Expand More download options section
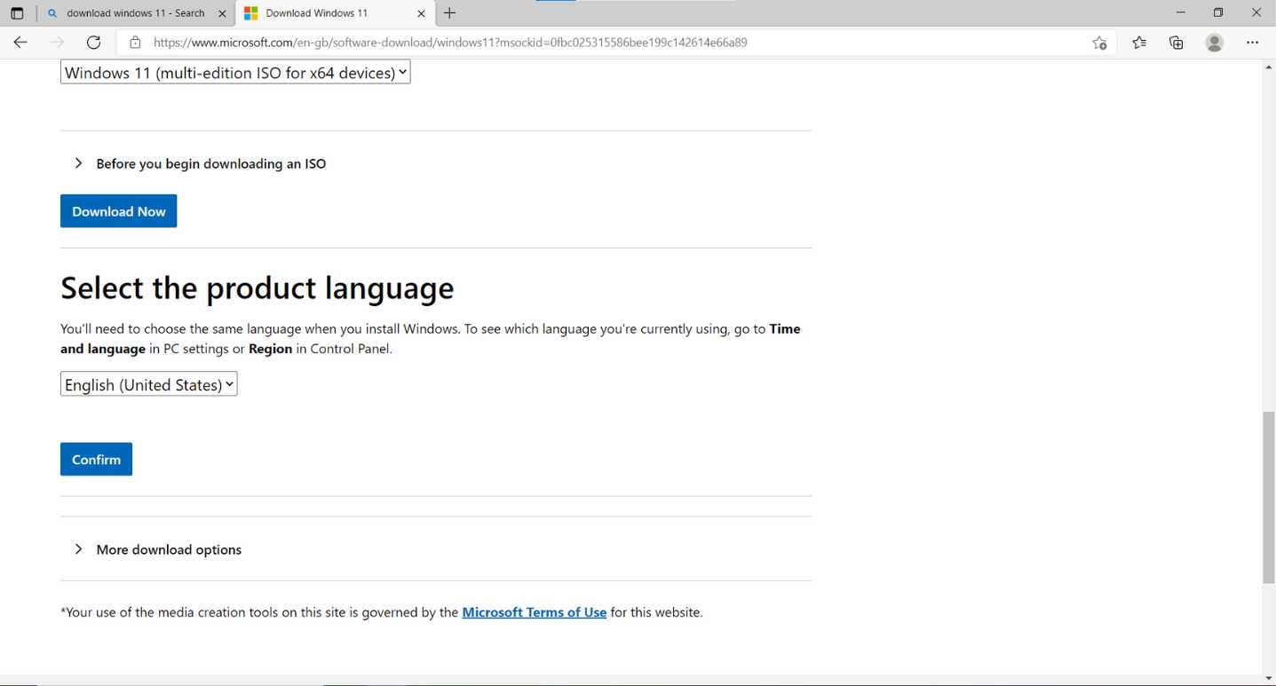1276x686 pixels. 169,549
